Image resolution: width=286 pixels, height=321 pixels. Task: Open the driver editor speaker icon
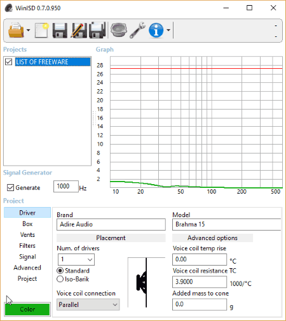[x=119, y=30]
